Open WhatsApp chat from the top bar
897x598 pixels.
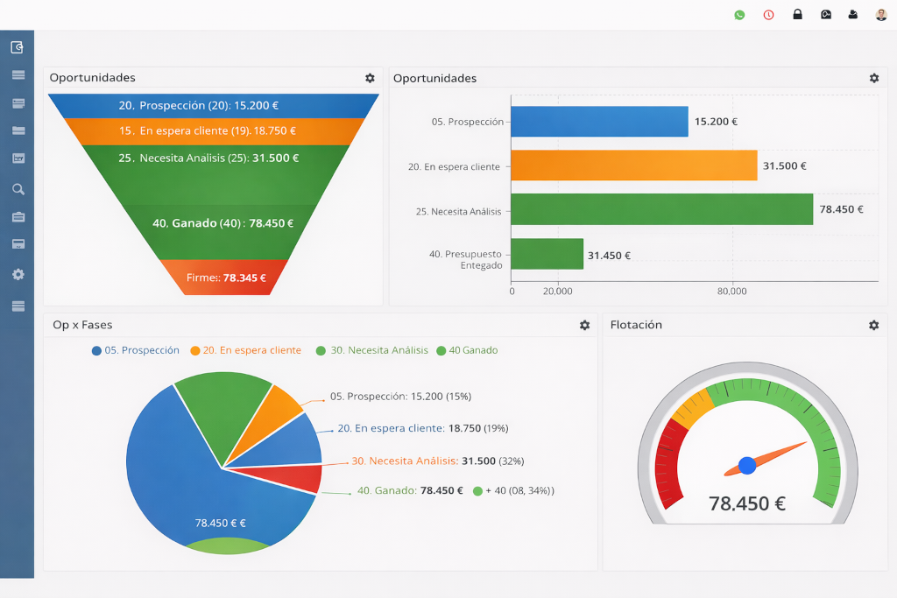click(738, 15)
